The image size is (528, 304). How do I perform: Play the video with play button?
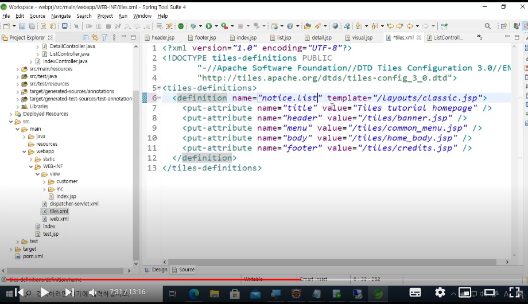[x=44, y=293]
